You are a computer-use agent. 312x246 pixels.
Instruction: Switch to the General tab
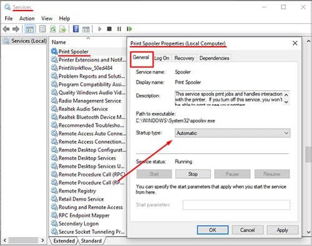[141, 57]
